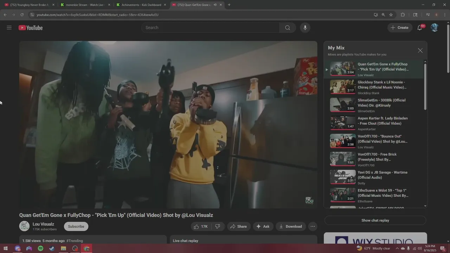The width and height of the screenshot is (450, 253).
Task: Close the moneskie Stream tab
Action: [109, 5]
